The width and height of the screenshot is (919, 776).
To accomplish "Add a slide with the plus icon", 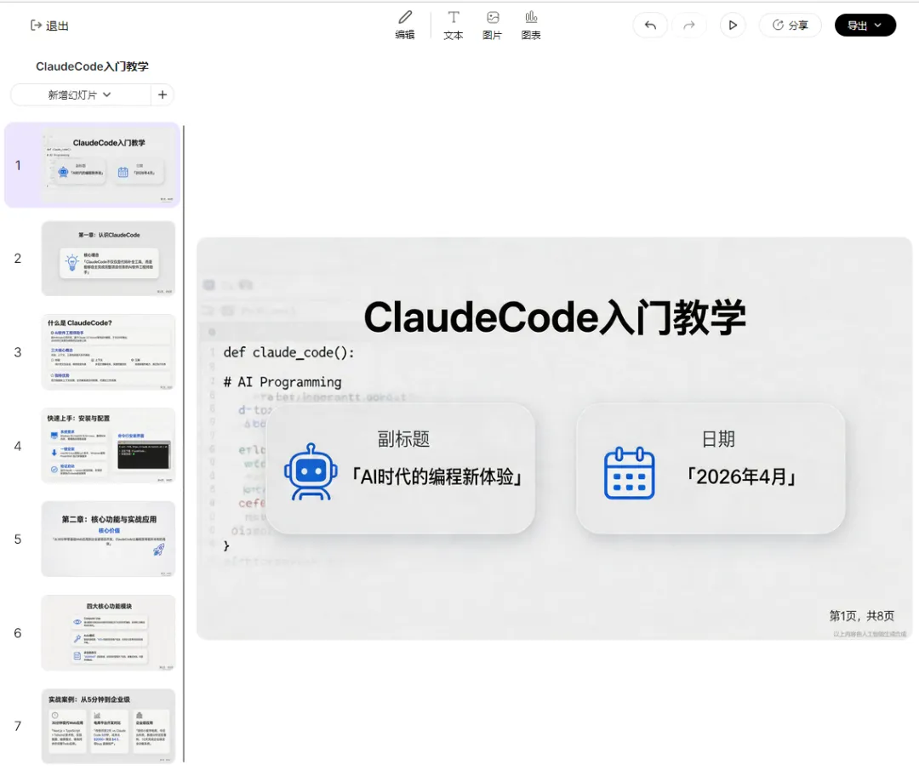I will point(163,95).
